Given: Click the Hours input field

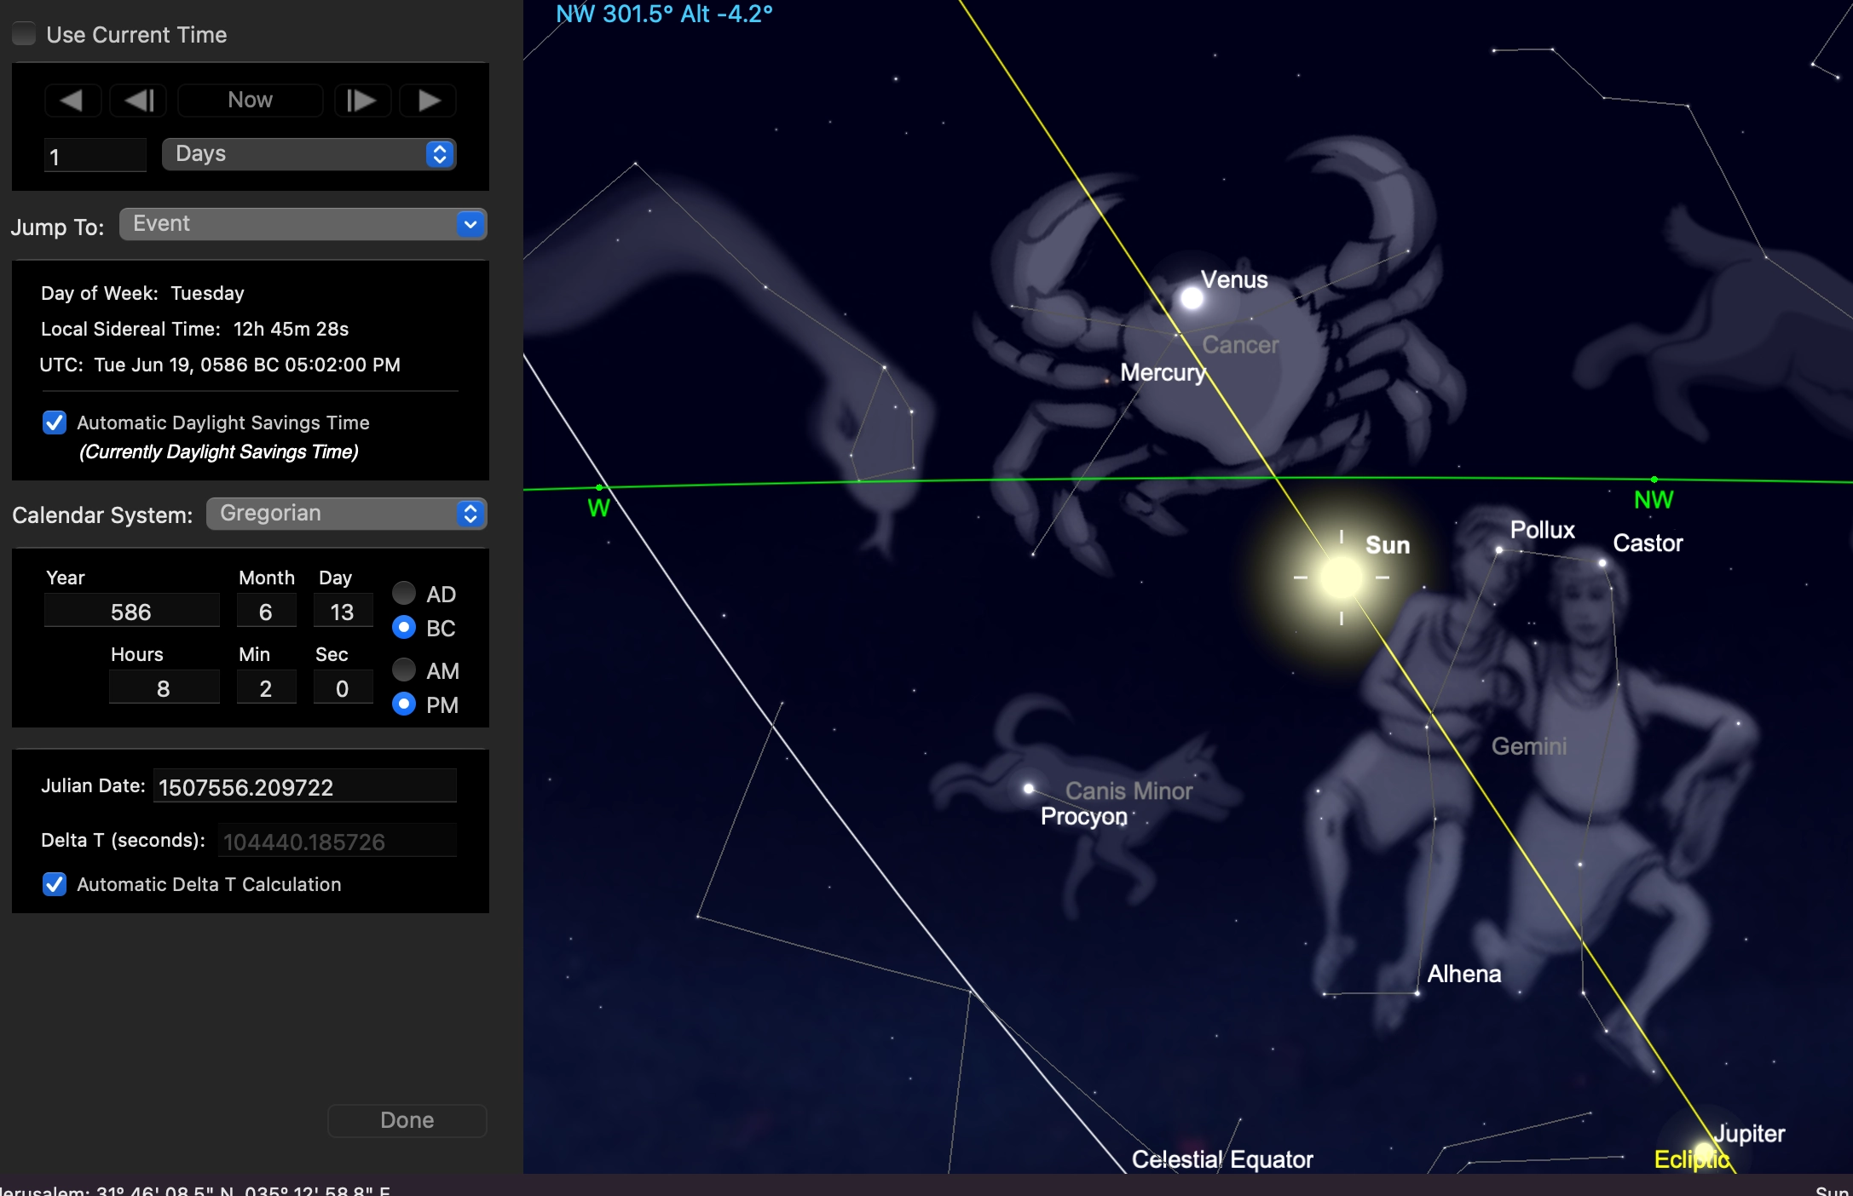Looking at the screenshot, I should [164, 688].
